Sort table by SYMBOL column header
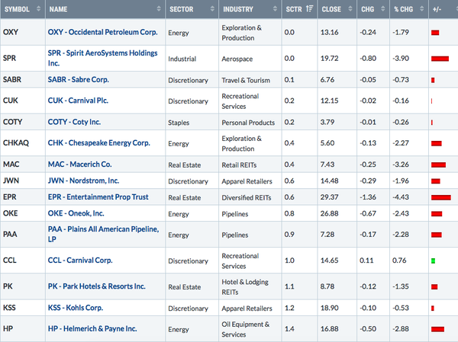The width and height of the screenshot is (458, 342). 19,10
